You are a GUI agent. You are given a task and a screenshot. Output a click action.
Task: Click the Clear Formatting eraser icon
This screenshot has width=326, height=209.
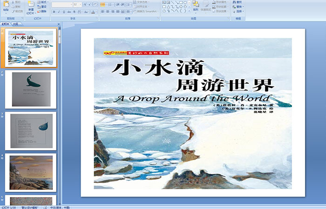(x=95, y=4)
